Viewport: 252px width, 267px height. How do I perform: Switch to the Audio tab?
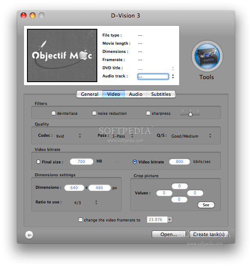135,94
